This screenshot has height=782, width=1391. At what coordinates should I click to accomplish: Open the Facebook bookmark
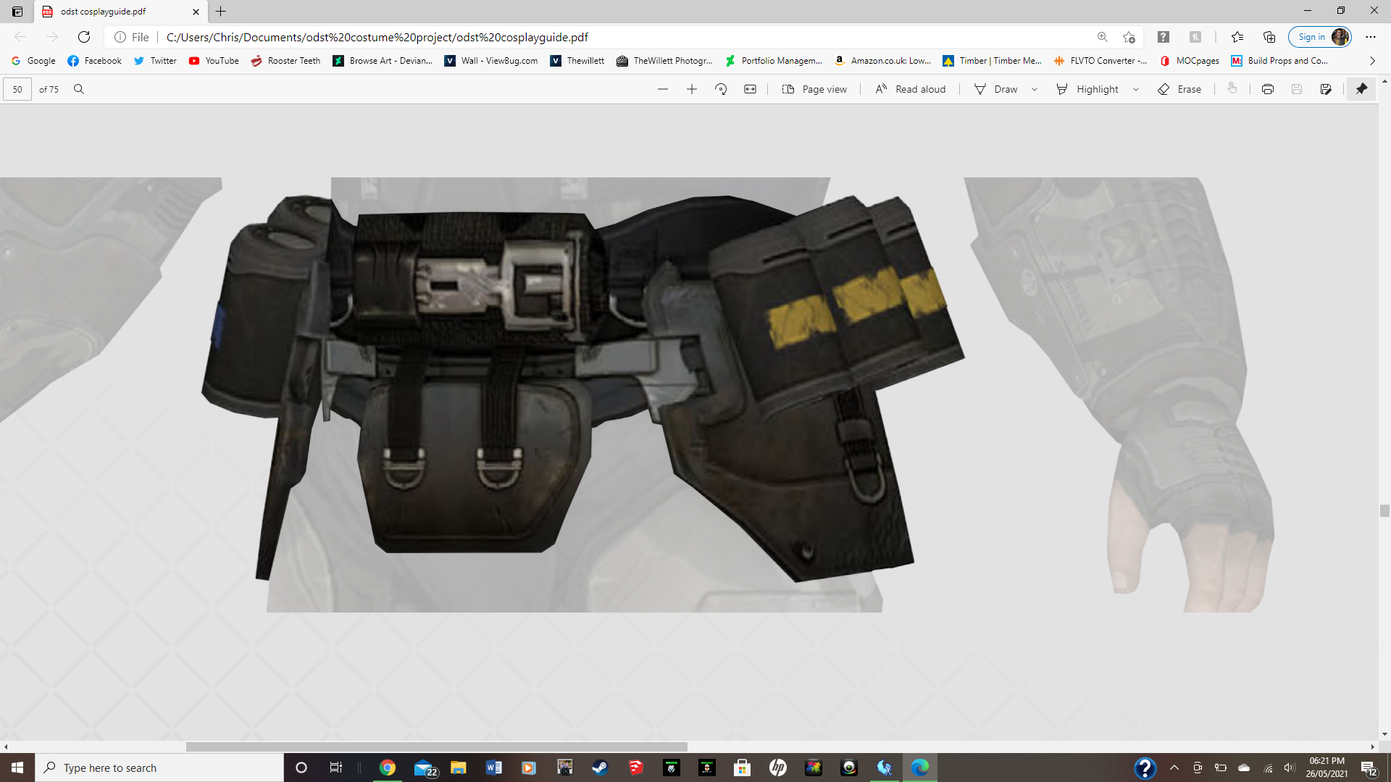pyautogui.click(x=94, y=61)
